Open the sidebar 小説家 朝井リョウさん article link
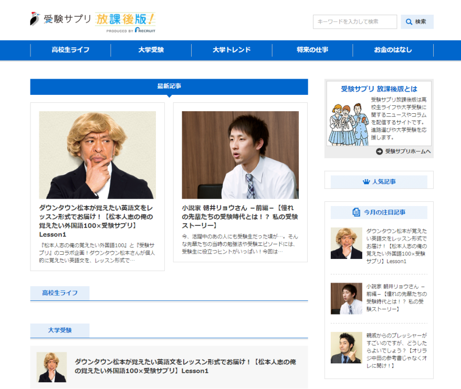 [396, 298]
